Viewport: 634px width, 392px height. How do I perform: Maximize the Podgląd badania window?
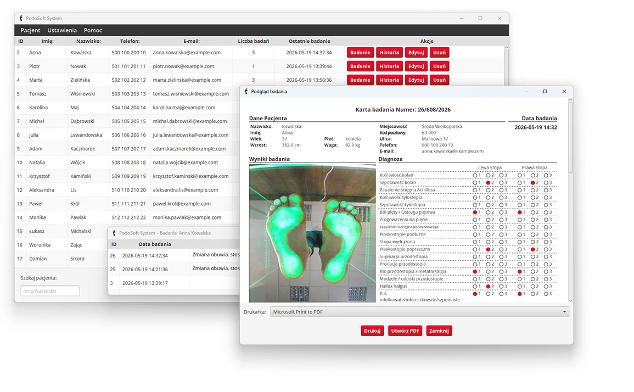pos(545,92)
